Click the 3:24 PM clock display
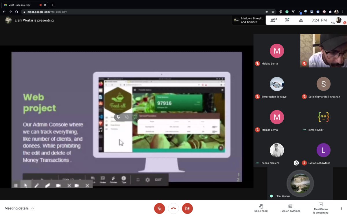This screenshot has width=347, height=217. point(319,20)
